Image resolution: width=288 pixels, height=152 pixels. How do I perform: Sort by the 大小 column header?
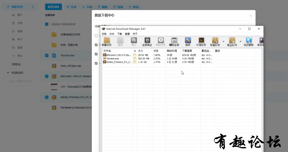point(144,51)
